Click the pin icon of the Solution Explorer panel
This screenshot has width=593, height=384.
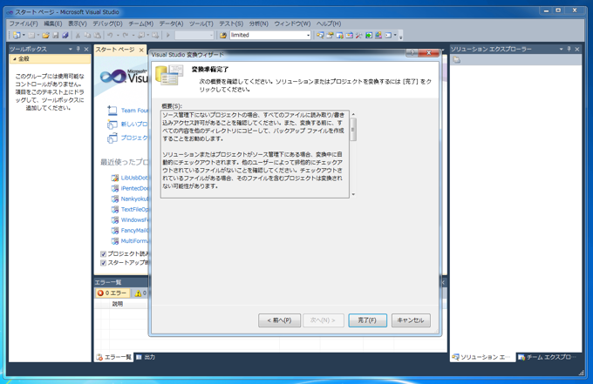[569, 49]
